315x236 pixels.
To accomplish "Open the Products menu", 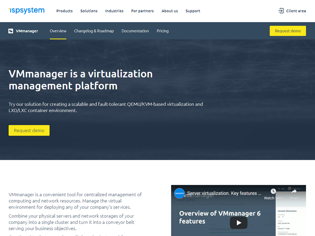I will tap(65, 11).
